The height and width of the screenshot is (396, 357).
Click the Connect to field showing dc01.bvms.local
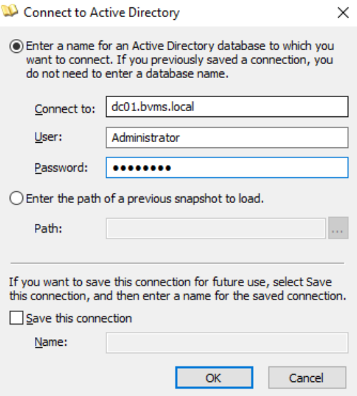(x=227, y=106)
